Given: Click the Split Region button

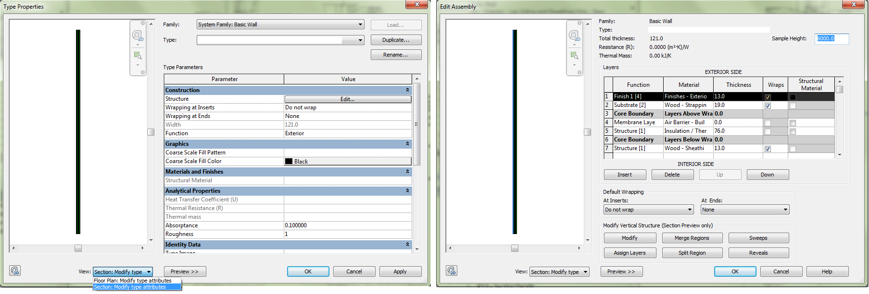Looking at the screenshot, I should click(692, 253).
